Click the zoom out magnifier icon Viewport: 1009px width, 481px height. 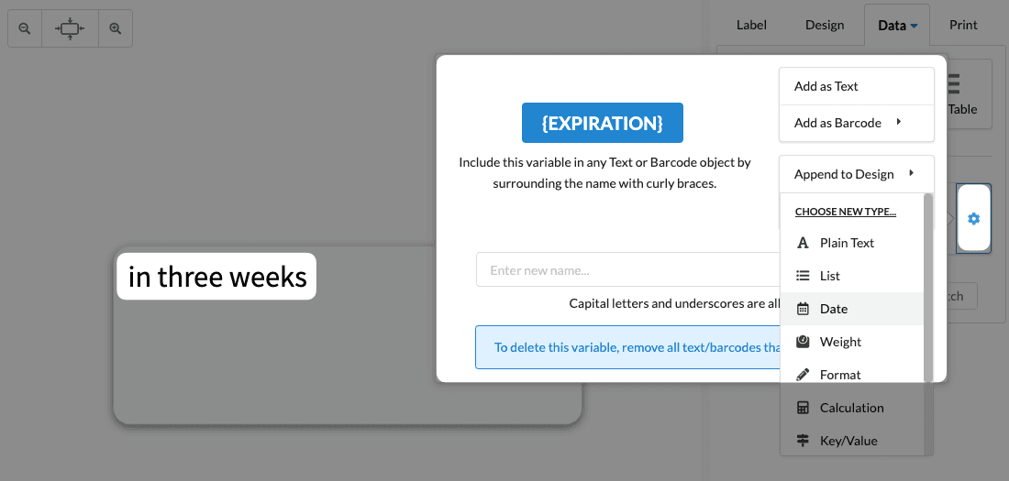click(x=25, y=29)
